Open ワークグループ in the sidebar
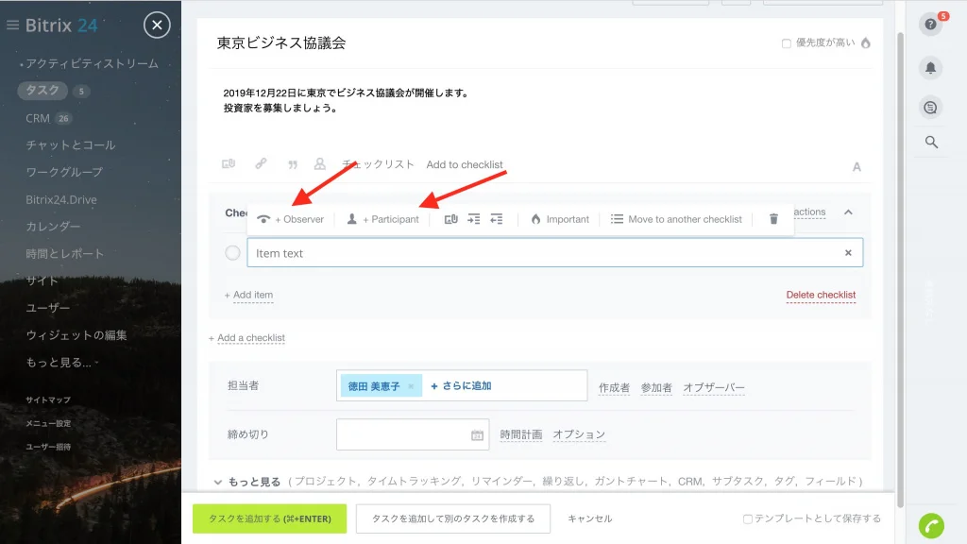The image size is (967, 544). point(64,172)
